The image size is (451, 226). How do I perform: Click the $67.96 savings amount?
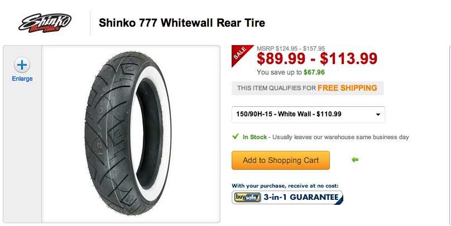pos(314,72)
